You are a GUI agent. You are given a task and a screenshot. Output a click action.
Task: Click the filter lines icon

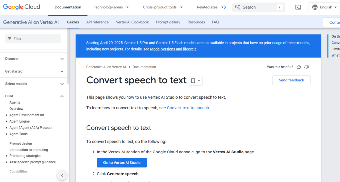(10, 39)
